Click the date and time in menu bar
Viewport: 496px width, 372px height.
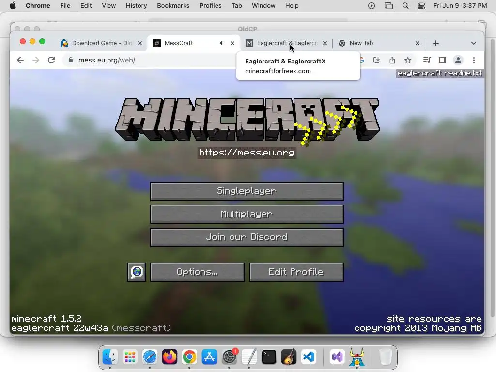click(x=460, y=6)
